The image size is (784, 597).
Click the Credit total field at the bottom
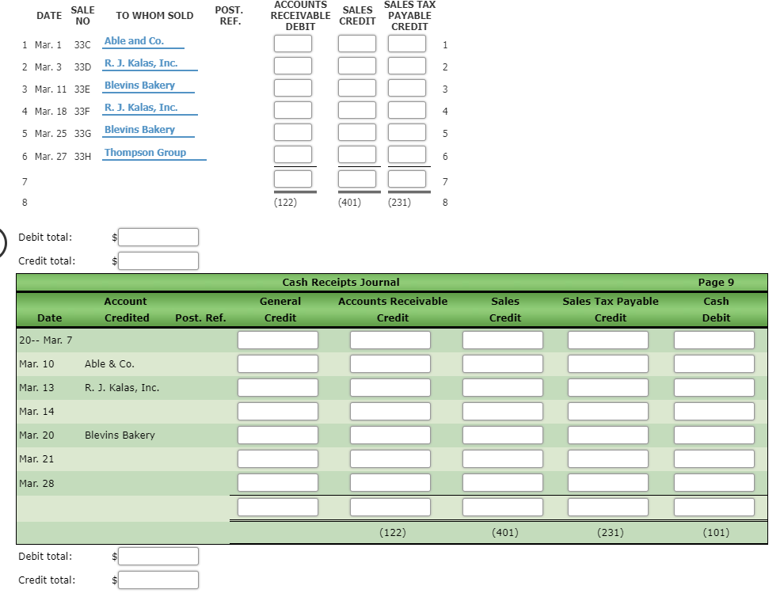(x=158, y=580)
